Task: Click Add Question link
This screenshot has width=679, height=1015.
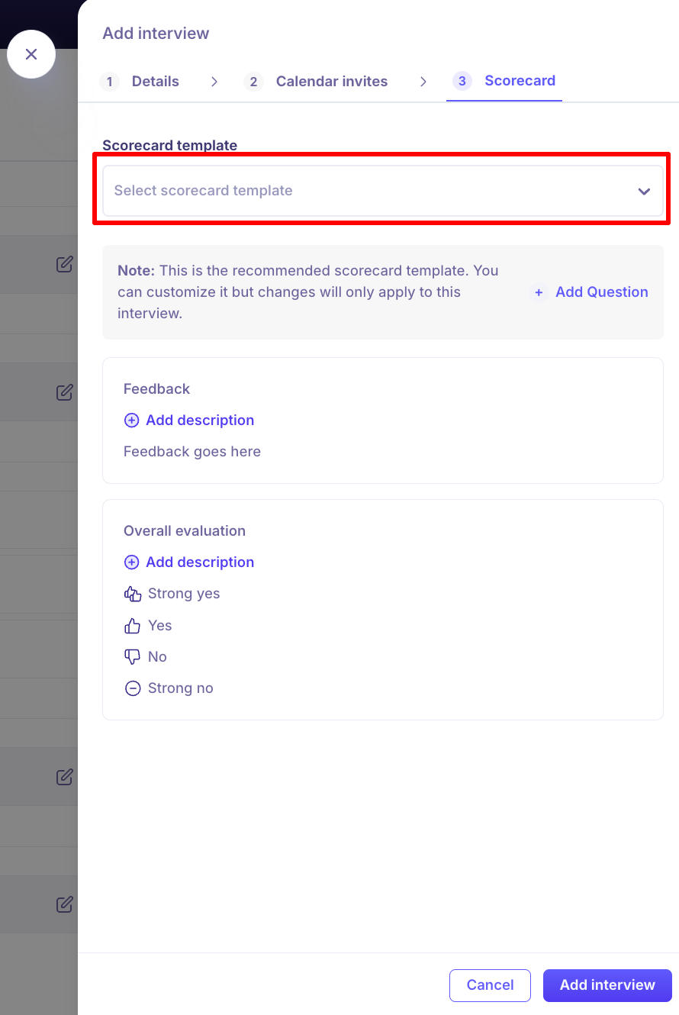Action: [x=601, y=292]
